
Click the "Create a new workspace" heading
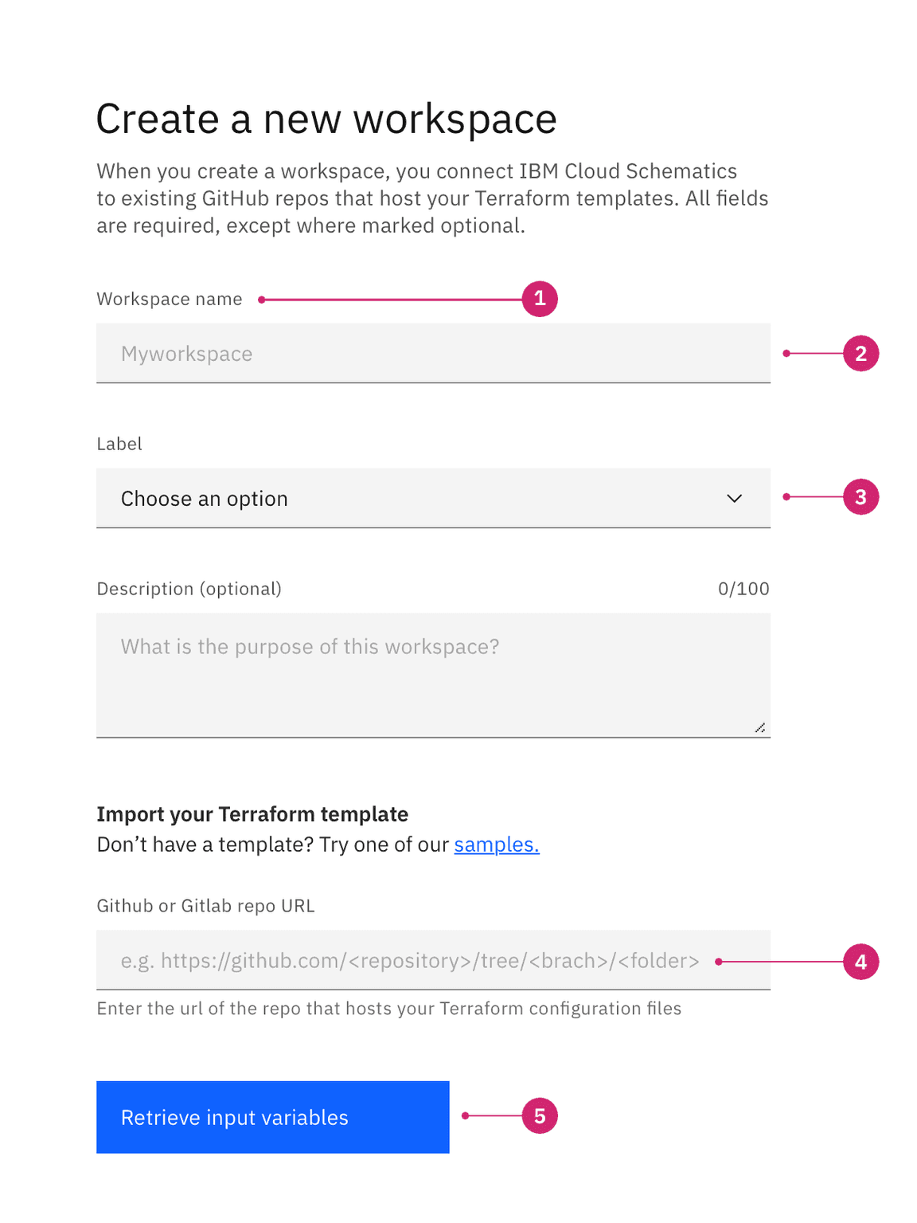(326, 120)
